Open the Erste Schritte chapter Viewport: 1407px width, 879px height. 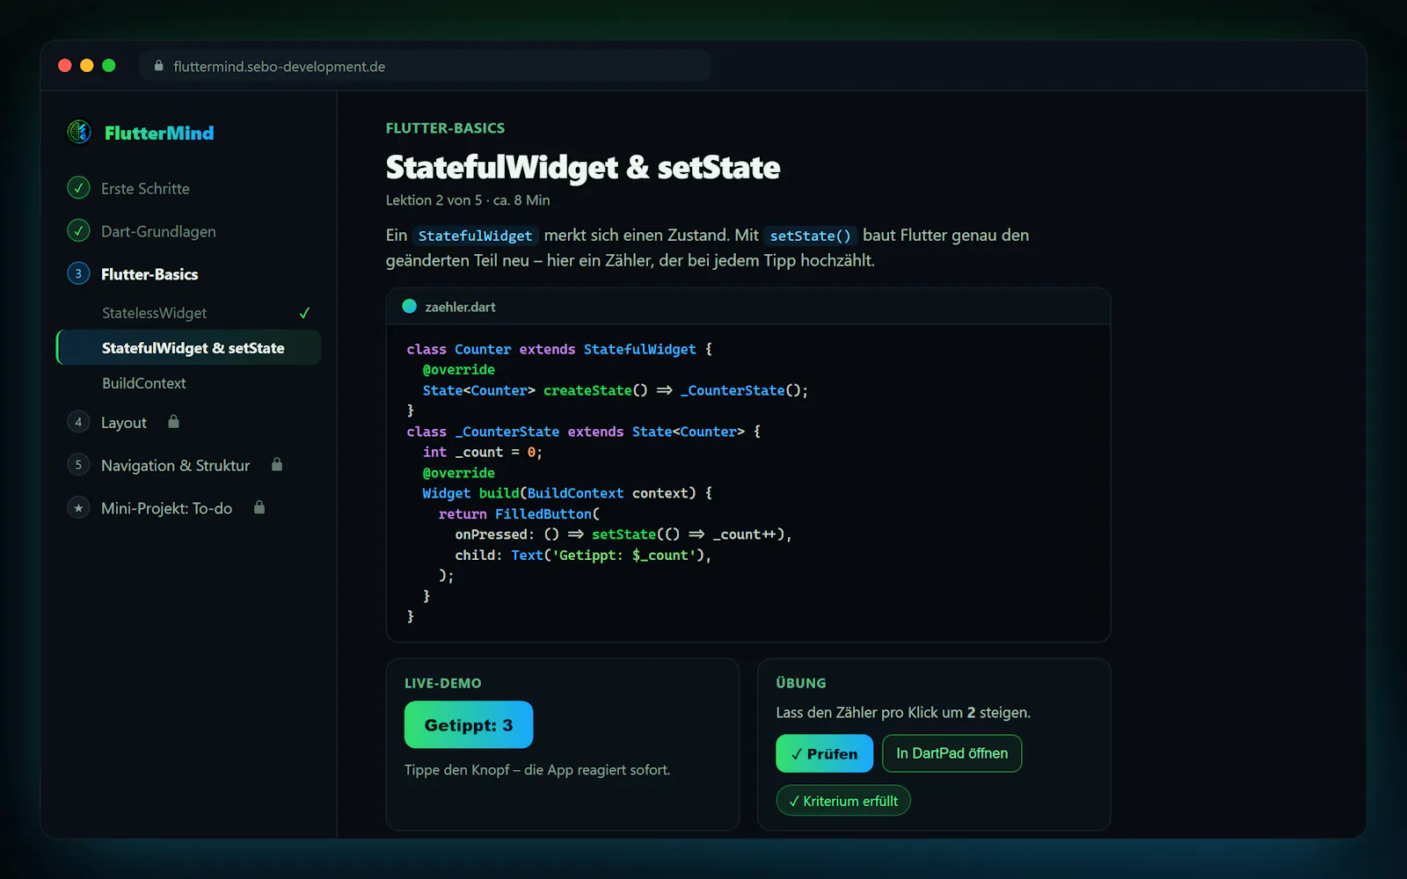coord(145,188)
